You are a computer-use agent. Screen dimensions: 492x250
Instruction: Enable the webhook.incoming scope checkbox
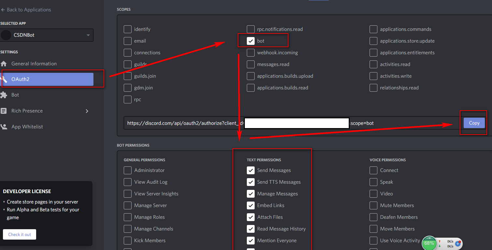click(x=251, y=53)
